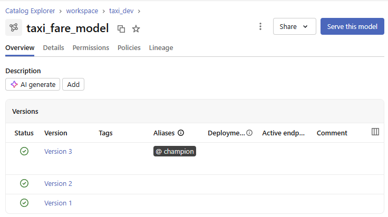
Task: Click the Add description button
Action: 73,84
